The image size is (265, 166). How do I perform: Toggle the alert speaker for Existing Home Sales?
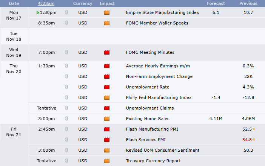coord(67,119)
